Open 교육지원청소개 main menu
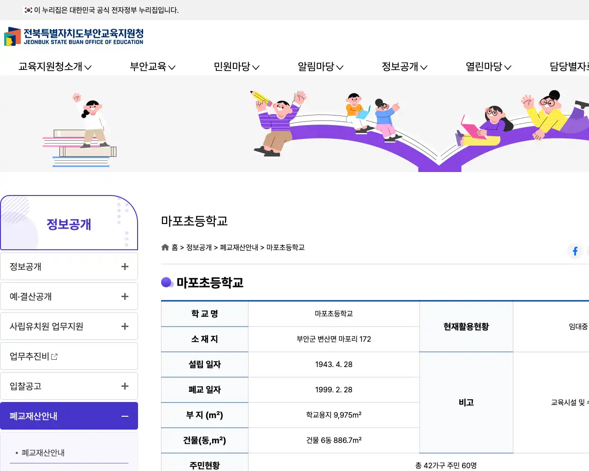This screenshot has width=589, height=471. (x=55, y=67)
